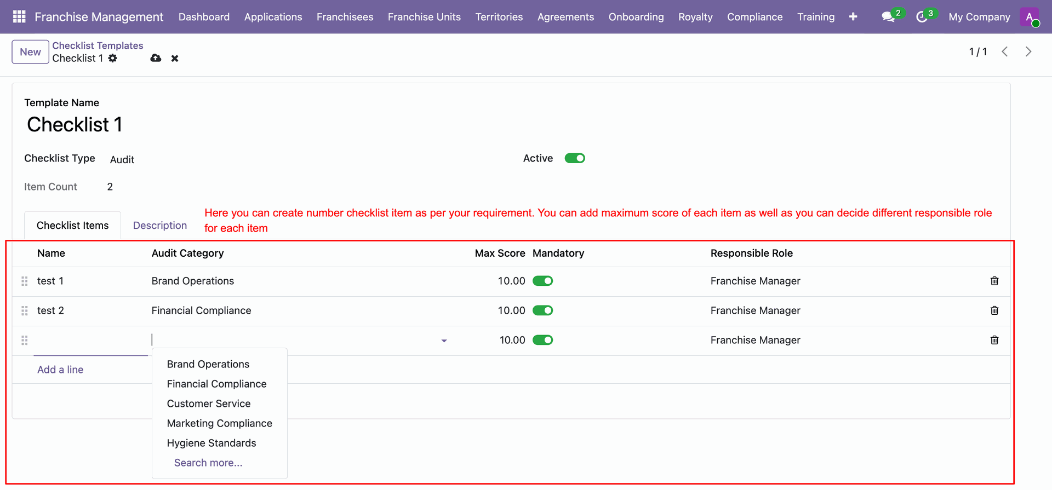Click Search more... in the dropdown
Viewport: 1052px width, 490px height.
208,463
